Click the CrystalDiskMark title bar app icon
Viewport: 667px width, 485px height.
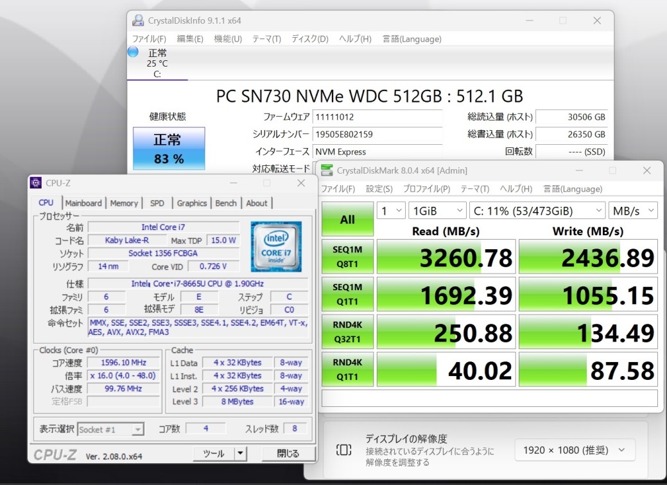[x=327, y=170]
